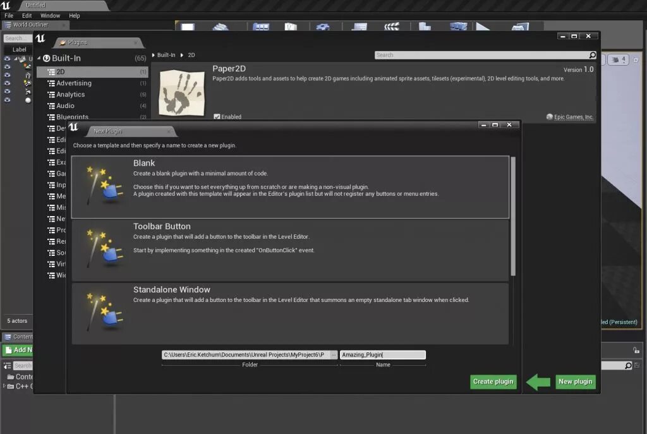The height and width of the screenshot is (434, 647).
Task: Select the 2D plugin category
Action: 92,72
